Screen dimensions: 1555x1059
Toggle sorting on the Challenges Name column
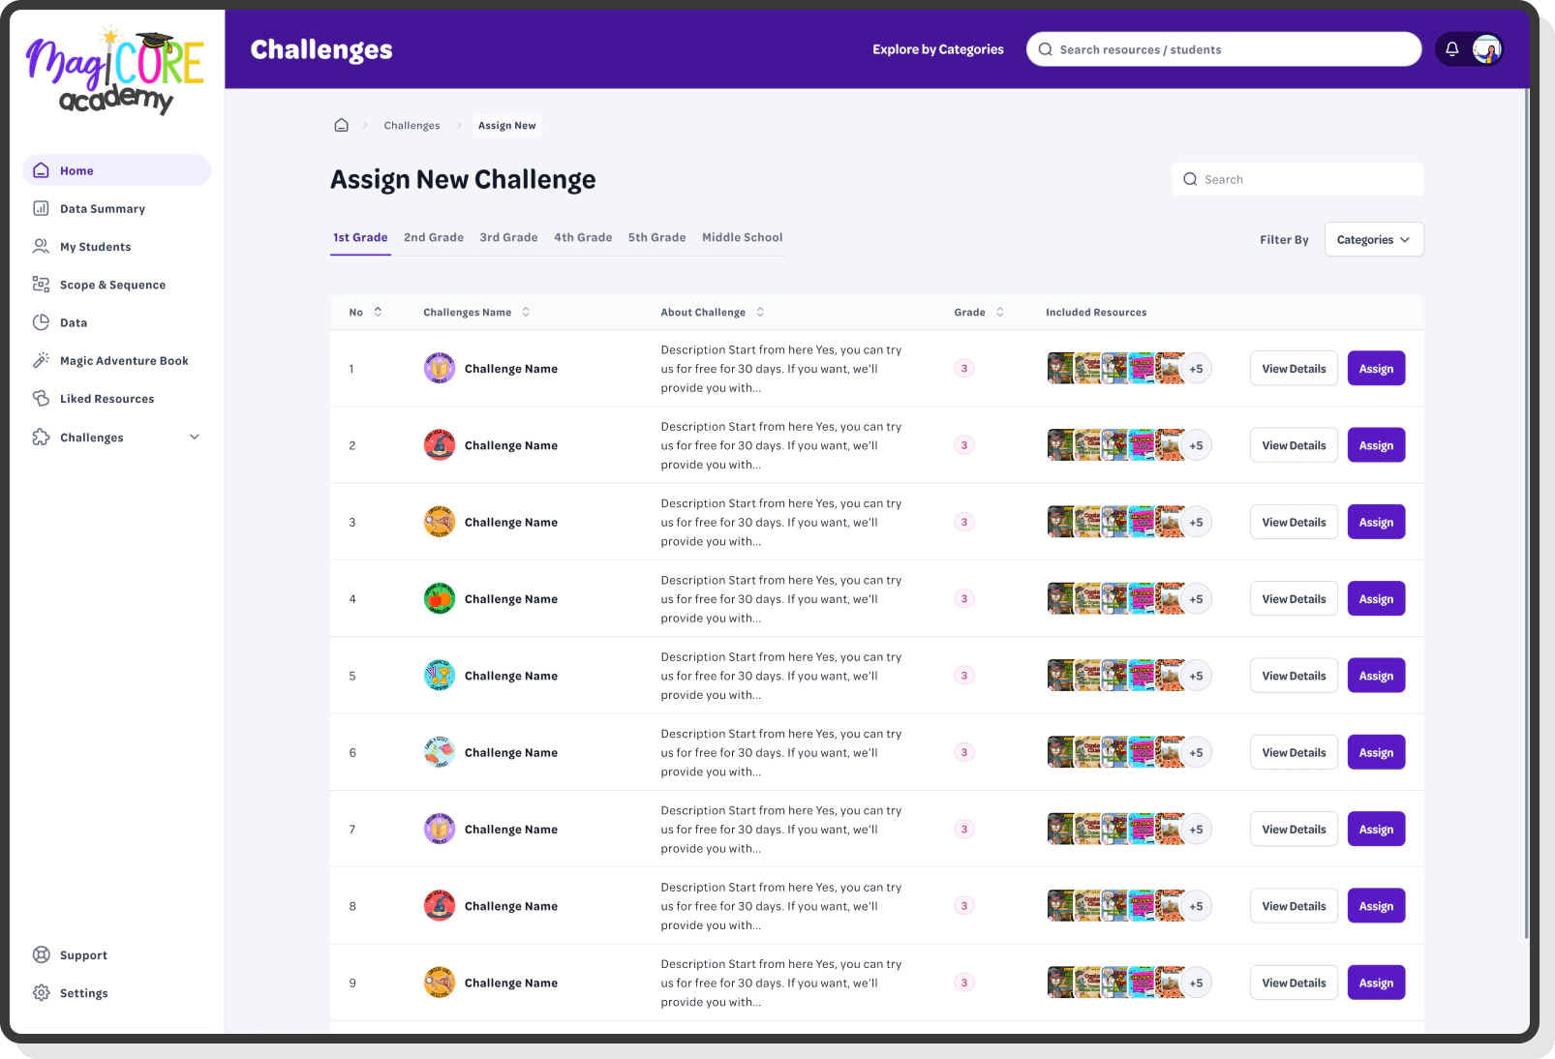point(526,312)
